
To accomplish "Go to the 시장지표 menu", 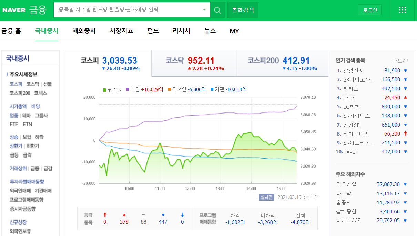I will click(121, 31).
